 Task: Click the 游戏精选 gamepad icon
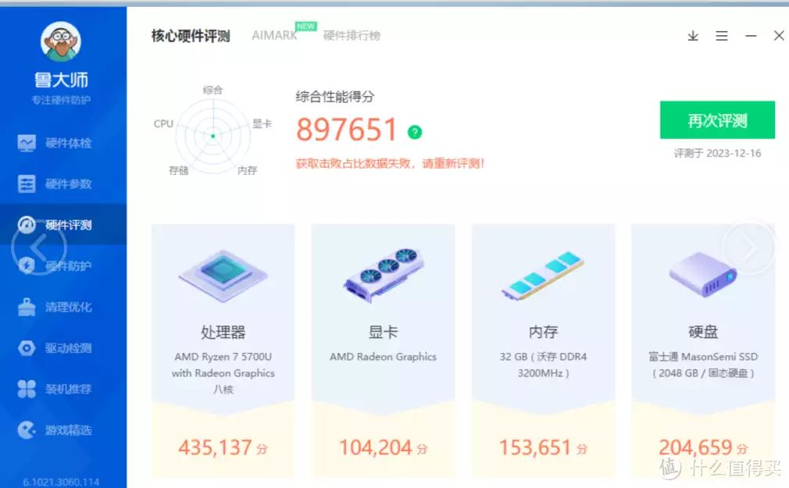pos(27,430)
